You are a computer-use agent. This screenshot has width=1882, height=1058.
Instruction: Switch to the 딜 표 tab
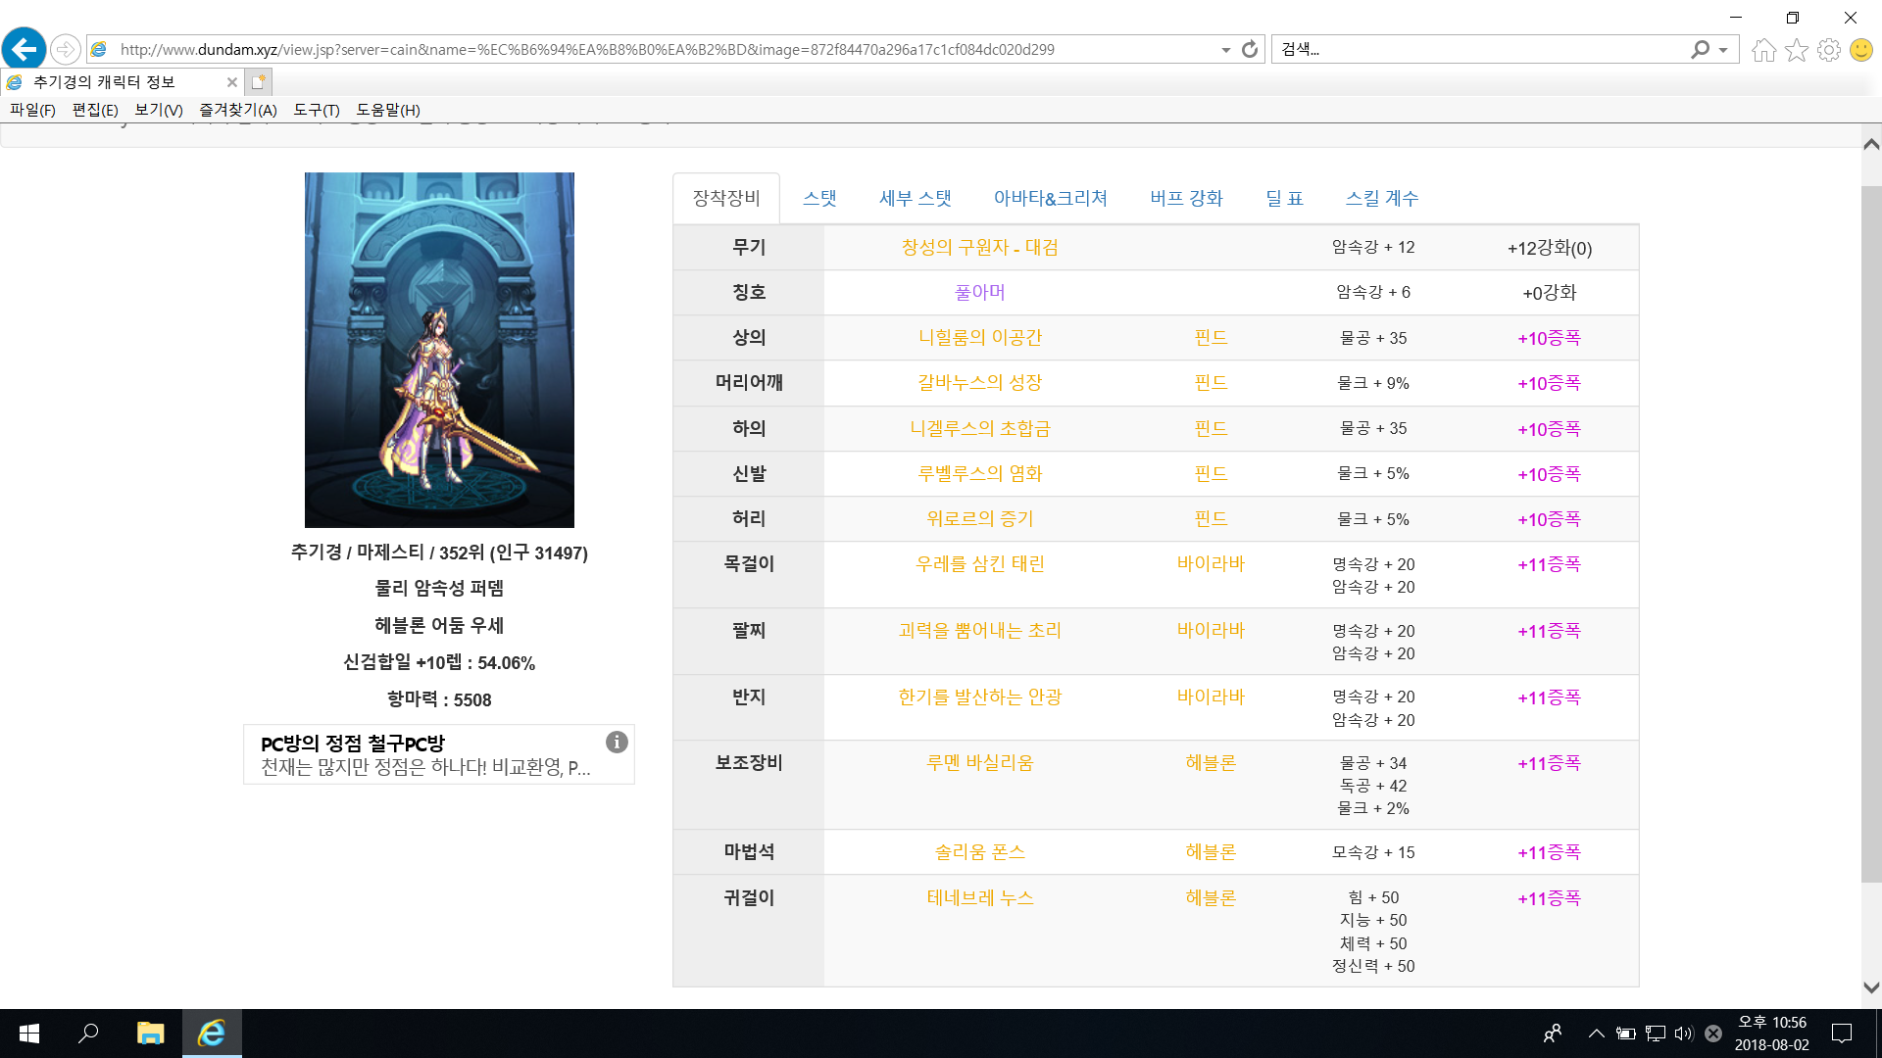click(1285, 198)
